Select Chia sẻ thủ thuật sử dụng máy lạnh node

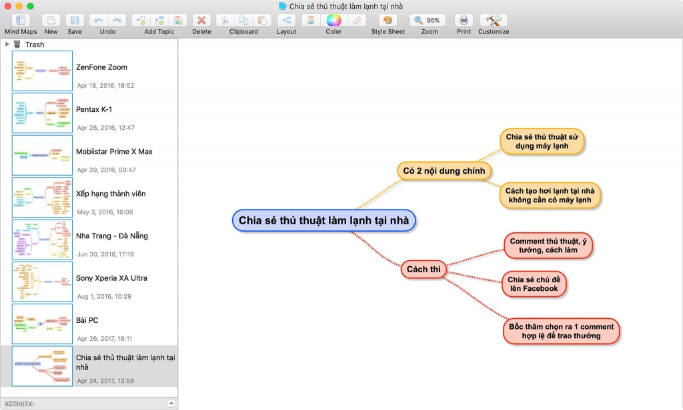coord(542,141)
